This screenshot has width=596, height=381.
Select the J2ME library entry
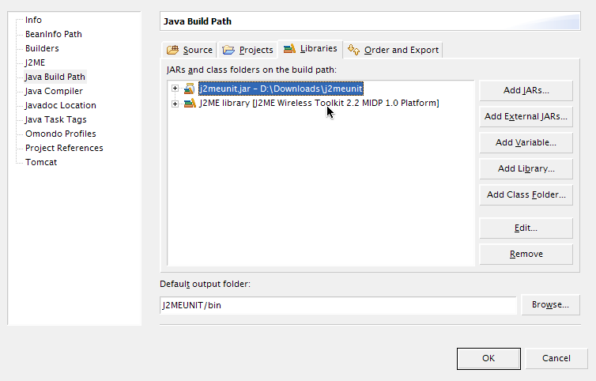click(x=319, y=104)
